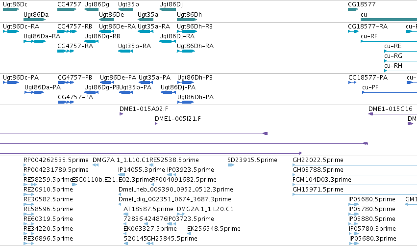Select label Dmel_neb_009390_0952_0512.3prime
Viewport: 417px width, 246px height.
[x=176, y=190]
